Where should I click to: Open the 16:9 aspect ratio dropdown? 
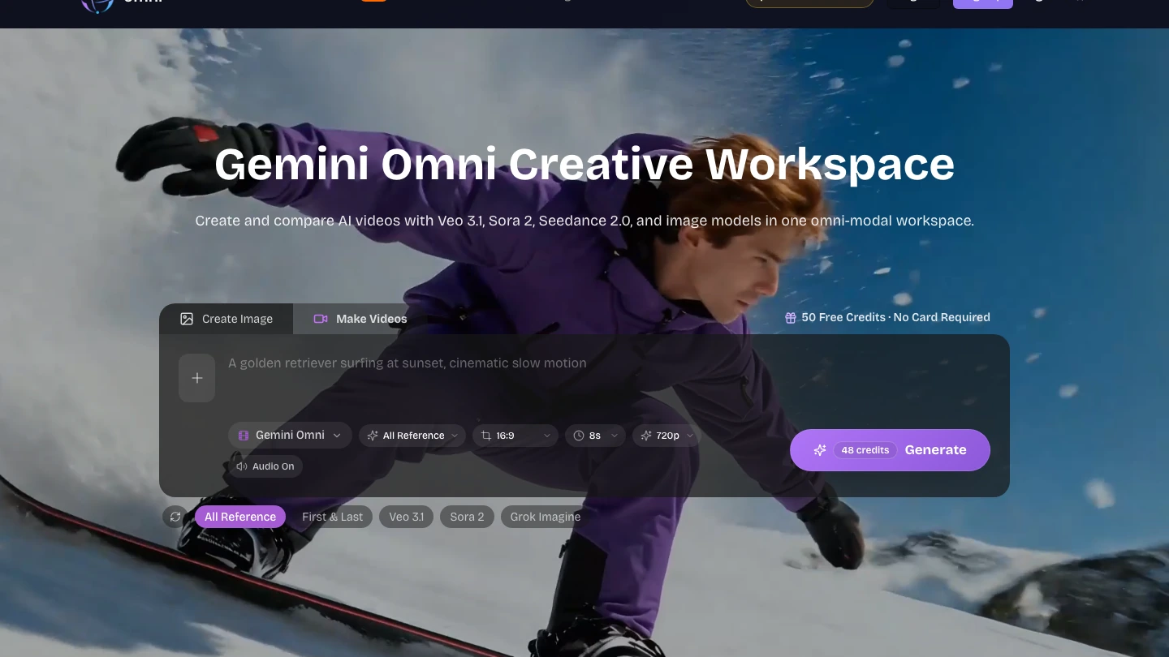515,436
